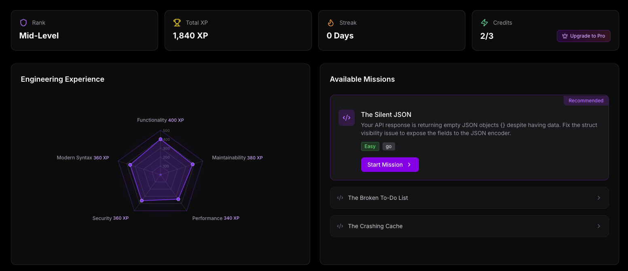
Task: Click the lightning bolt icon beside Credits
Action: click(484, 23)
